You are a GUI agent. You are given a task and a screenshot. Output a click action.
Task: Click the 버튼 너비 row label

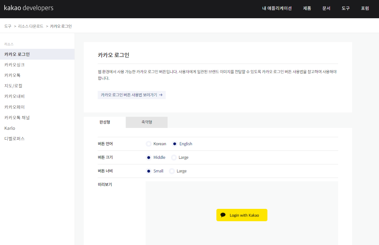tap(105, 171)
